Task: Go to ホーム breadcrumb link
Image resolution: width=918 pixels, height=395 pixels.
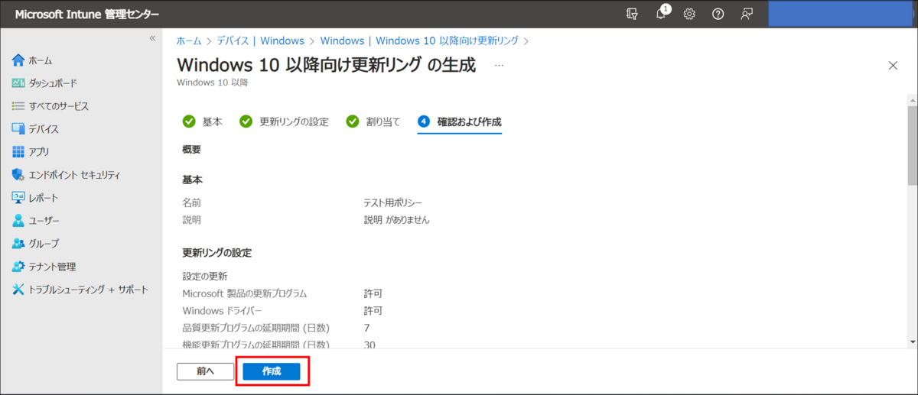Action: coord(189,40)
